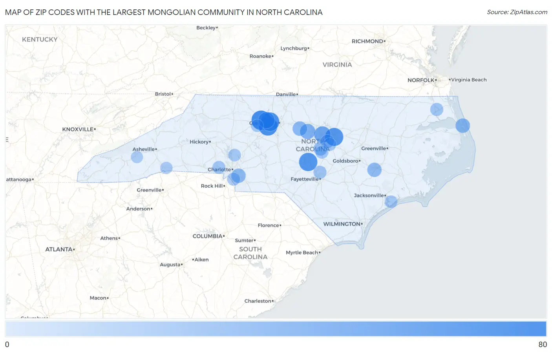Click the Sumter city label
This screenshot has width=552, height=353.
244,241
